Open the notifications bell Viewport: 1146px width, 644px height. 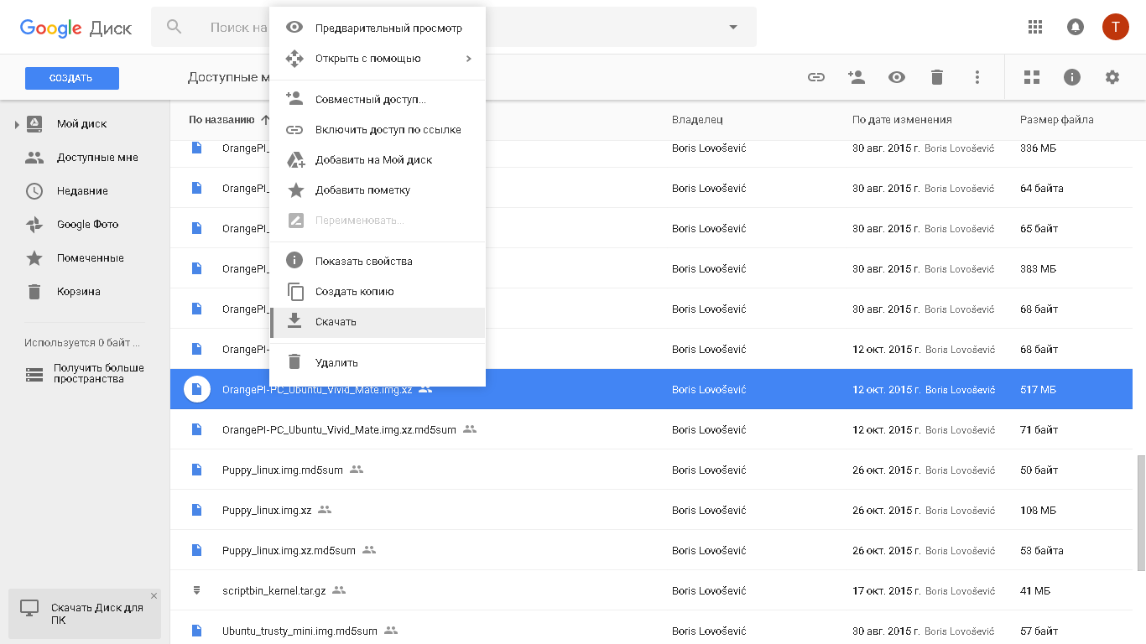[x=1076, y=27]
